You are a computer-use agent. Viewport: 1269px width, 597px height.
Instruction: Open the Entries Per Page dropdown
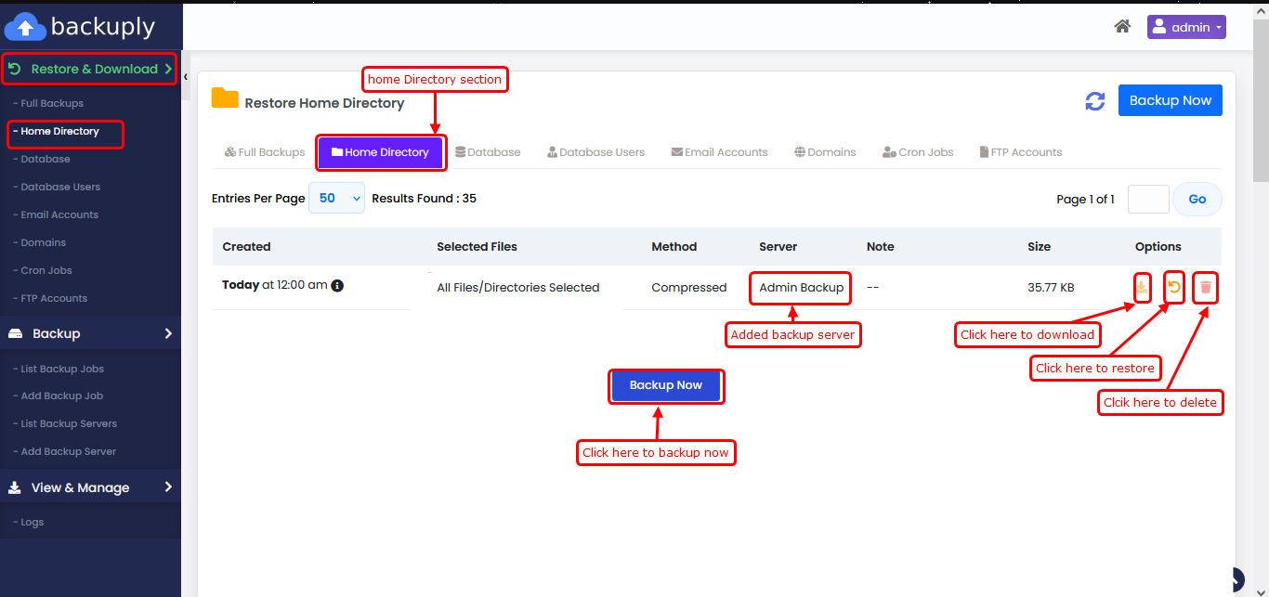point(336,198)
